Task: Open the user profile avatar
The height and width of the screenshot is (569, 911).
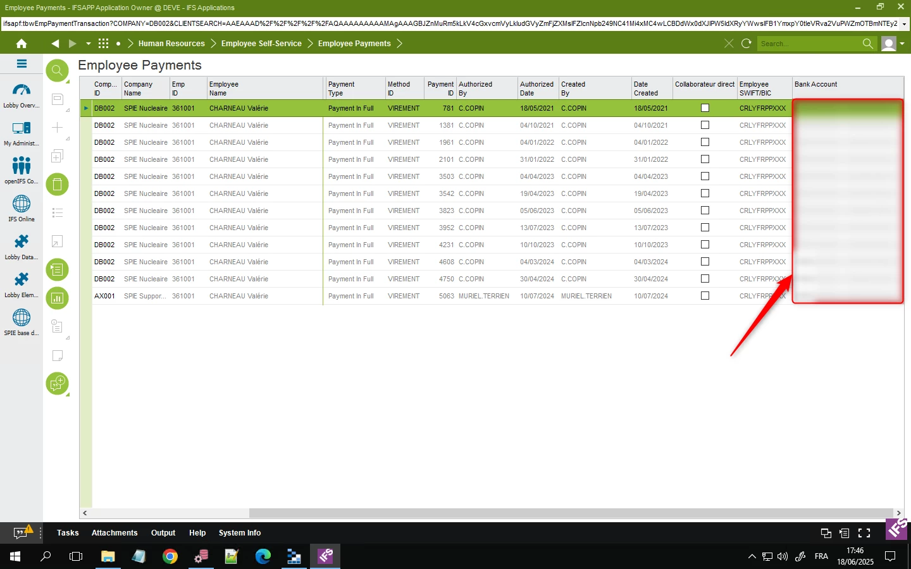Action: [889, 44]
